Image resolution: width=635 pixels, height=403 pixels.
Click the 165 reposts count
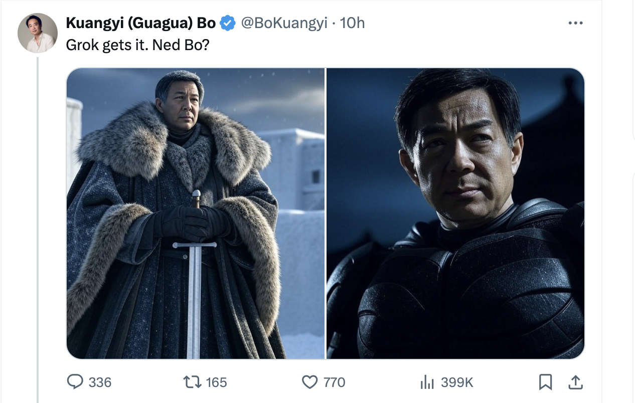216,382
